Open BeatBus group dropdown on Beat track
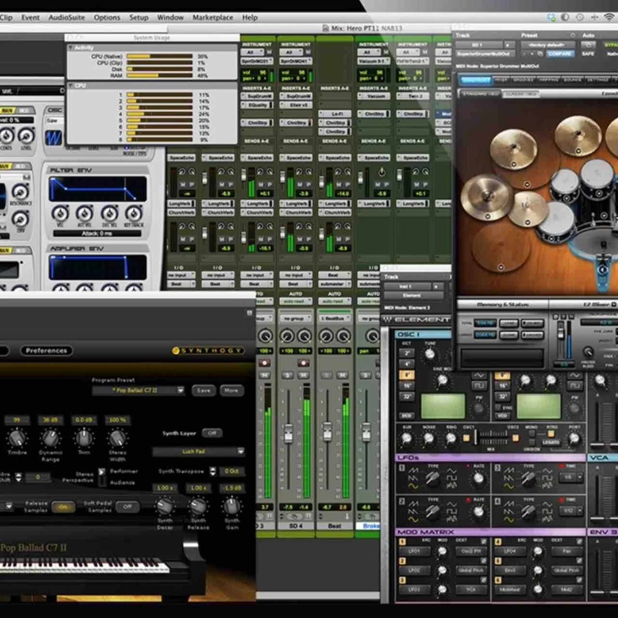618x618 pixels. coord(335,318)
